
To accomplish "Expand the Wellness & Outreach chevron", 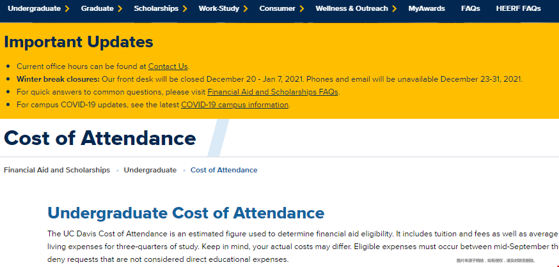I will coord(394,8).
